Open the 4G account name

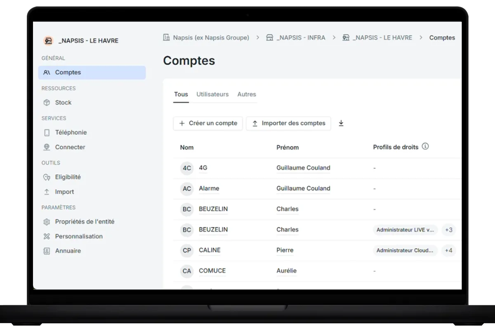click(203, 168)
